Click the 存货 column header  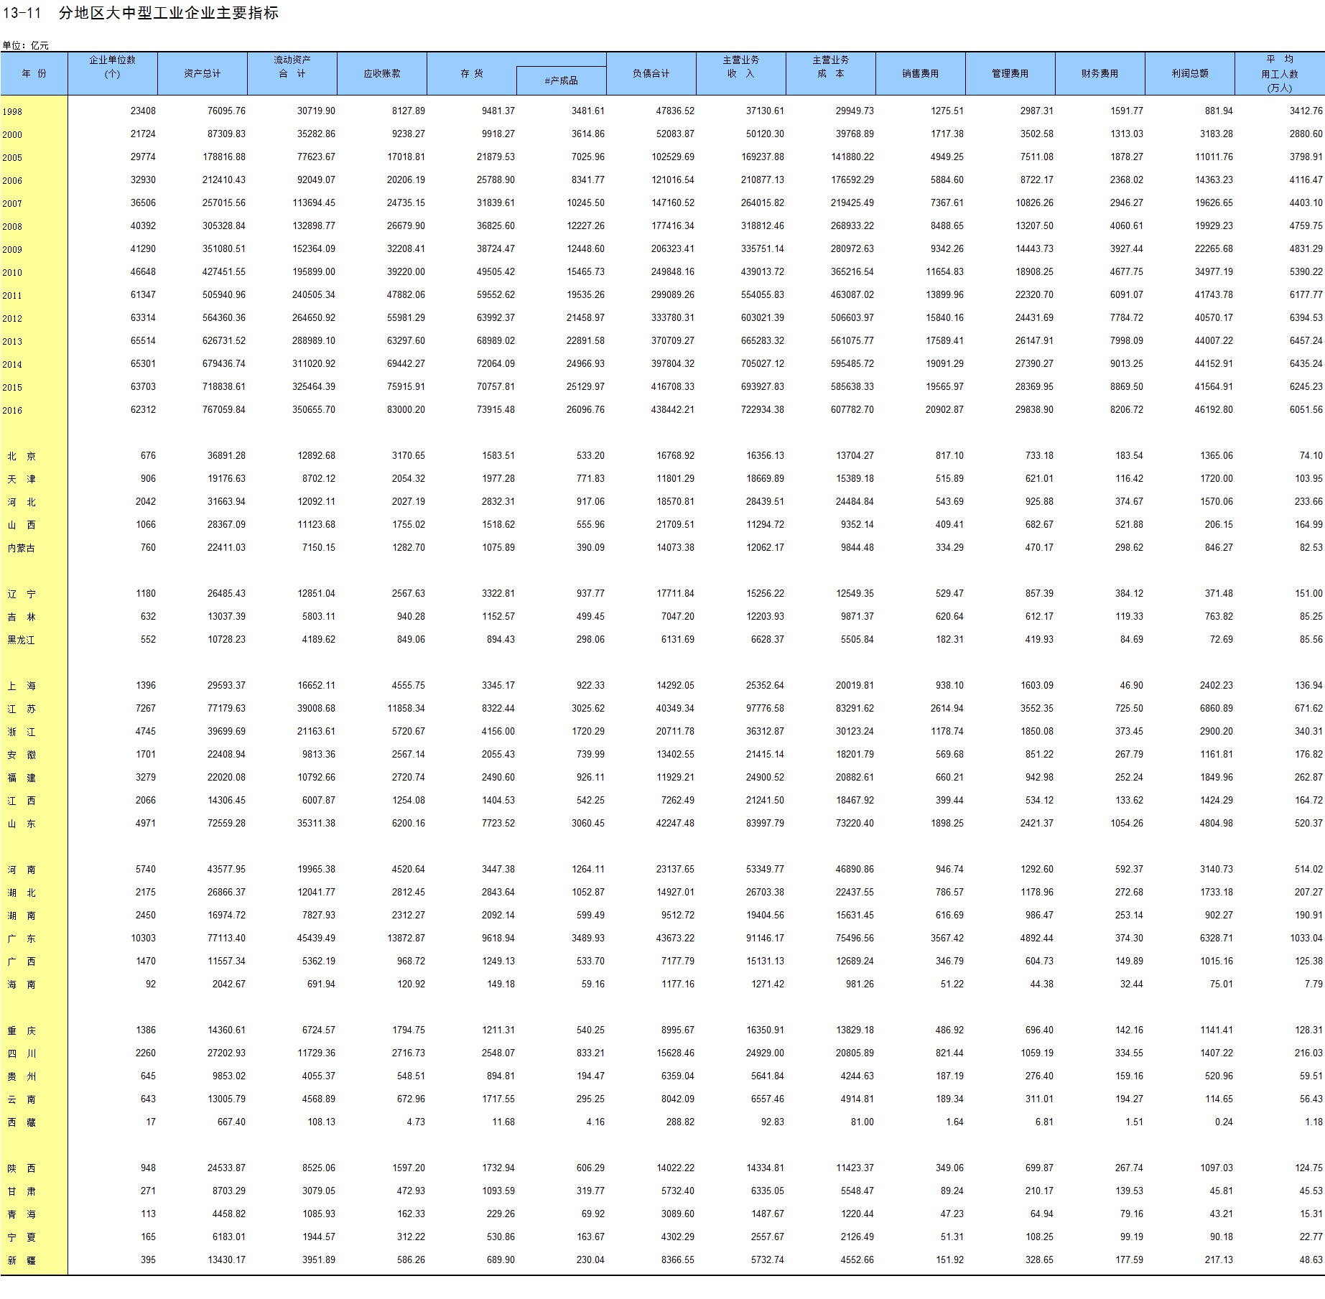pyautogui.click(x=472, y=73)
